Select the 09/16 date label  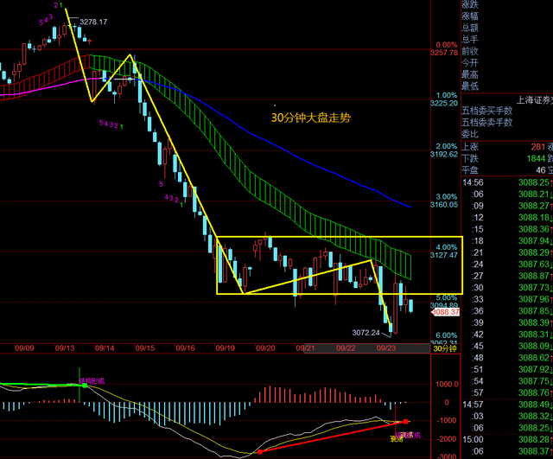coord(185,348)
